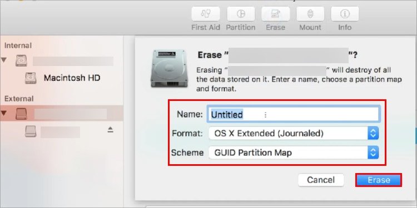Collapse the external disk disclosure triangle

coord(4,113)
